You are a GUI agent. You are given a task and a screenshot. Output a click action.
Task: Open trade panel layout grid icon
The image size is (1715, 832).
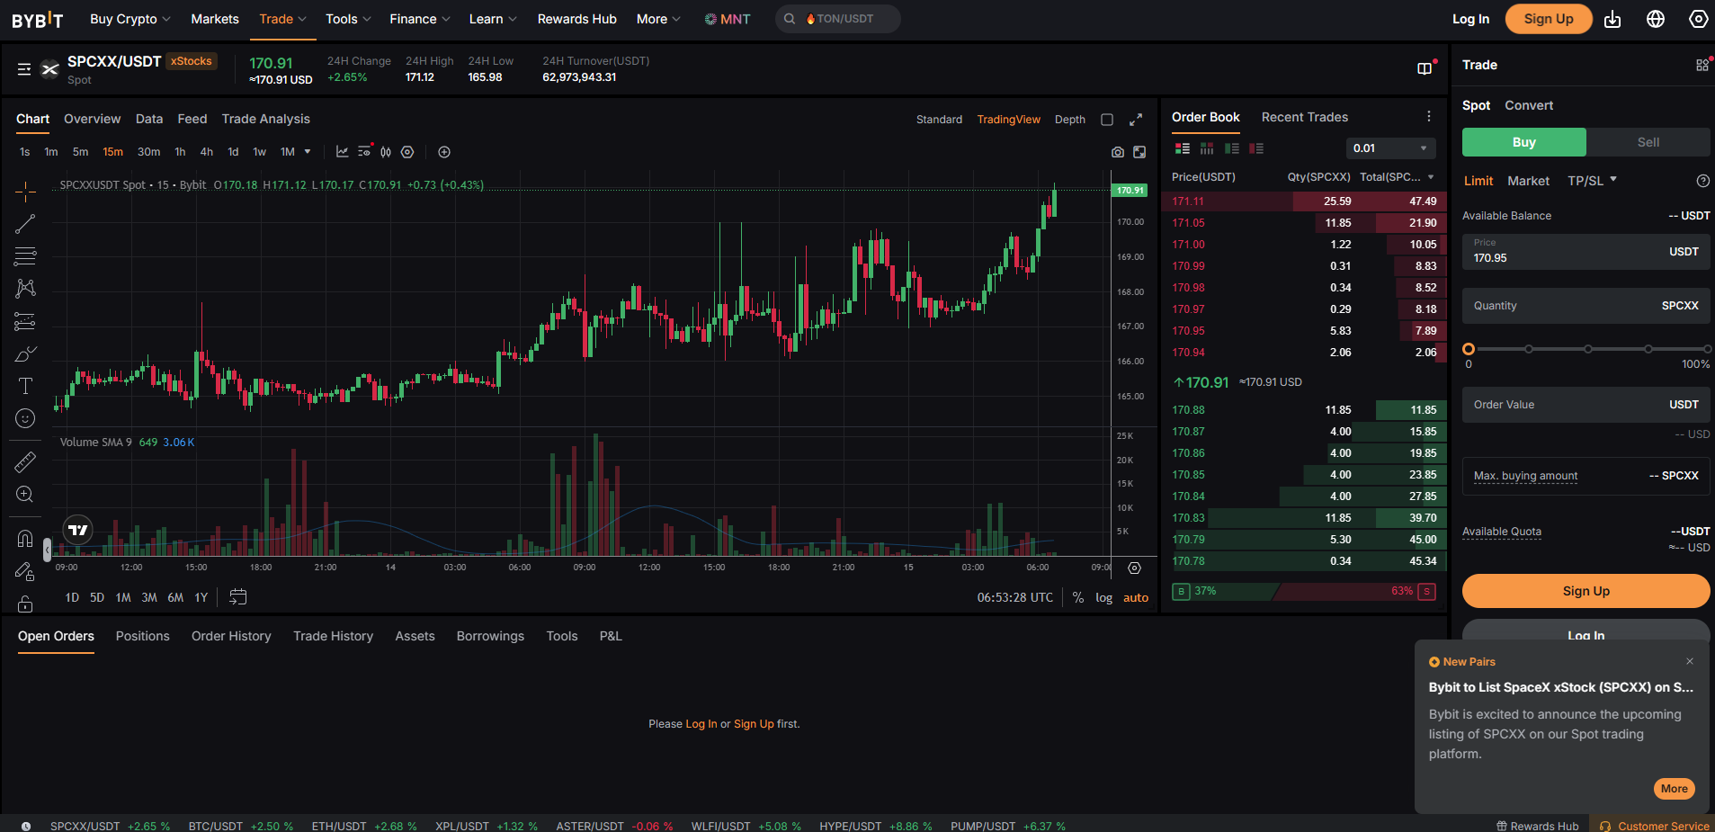click(x=1702, y=65)
